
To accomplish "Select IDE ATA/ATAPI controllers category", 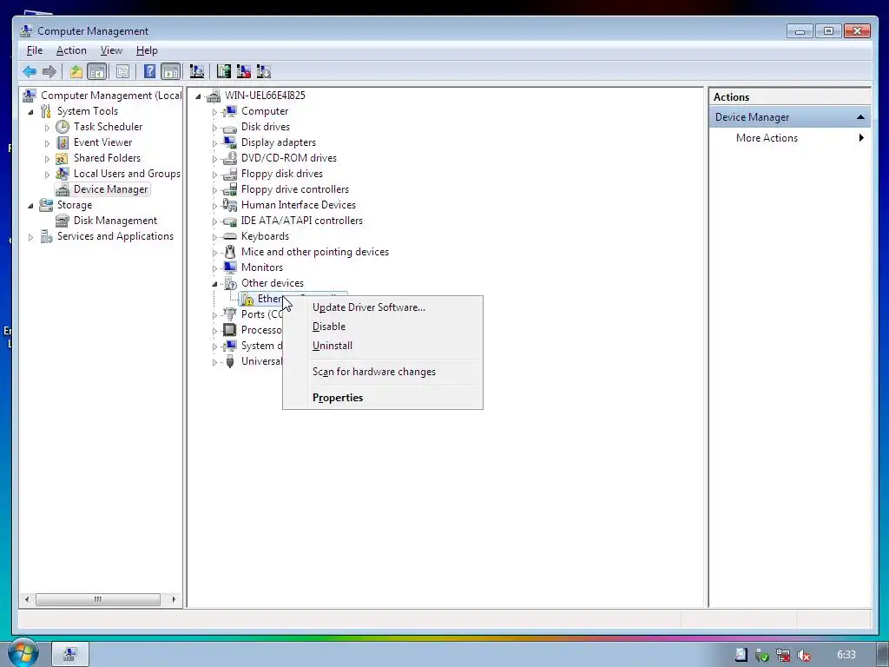I will (x=301, y=220).
